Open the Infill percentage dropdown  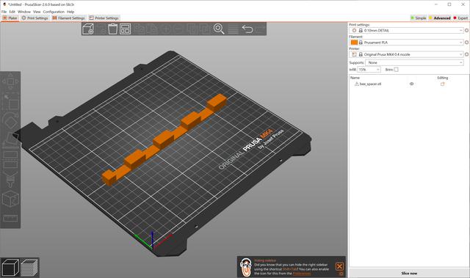coord(369,70)
